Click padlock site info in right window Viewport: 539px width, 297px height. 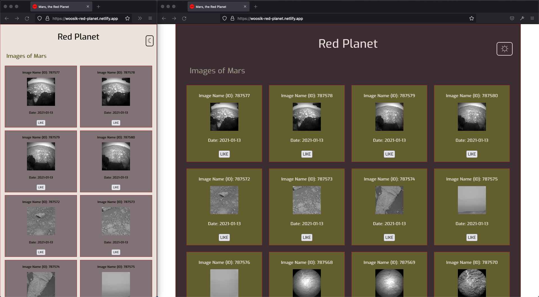pyautogui.click(x=232, y=19)
